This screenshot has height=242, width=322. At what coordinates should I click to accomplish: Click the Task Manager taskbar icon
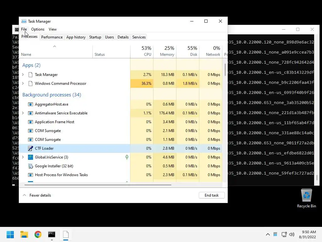click(66, 234)
